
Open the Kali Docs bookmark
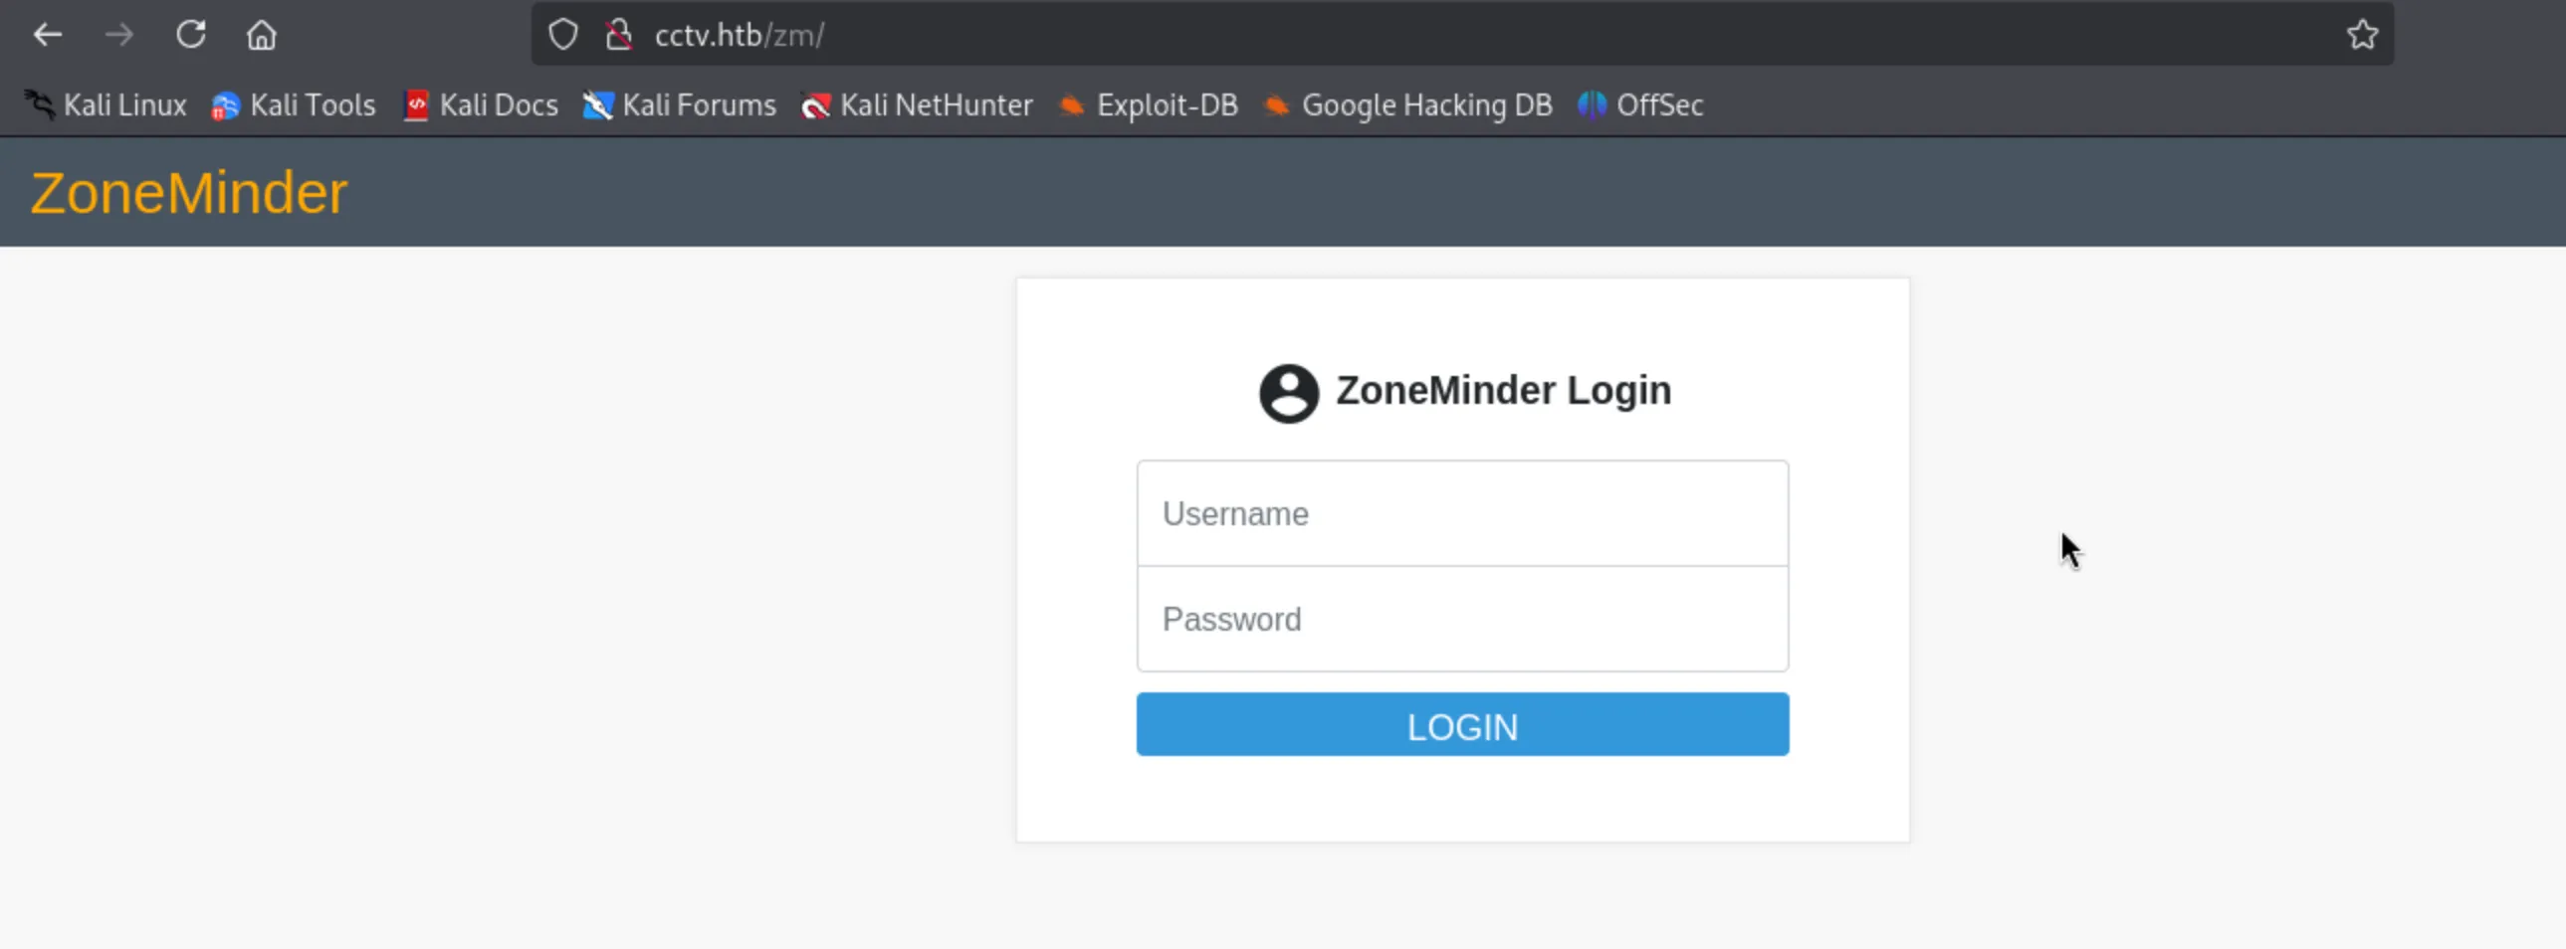point(481,105)
